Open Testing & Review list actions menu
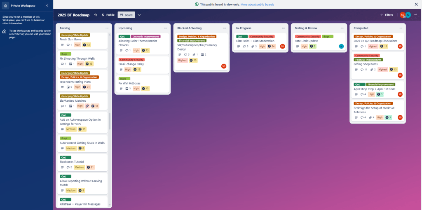This screenshot has width=422, height=210. [342, 28]
